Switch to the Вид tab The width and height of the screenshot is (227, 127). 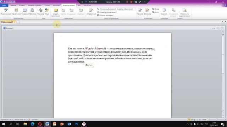[x=79, y=6]
